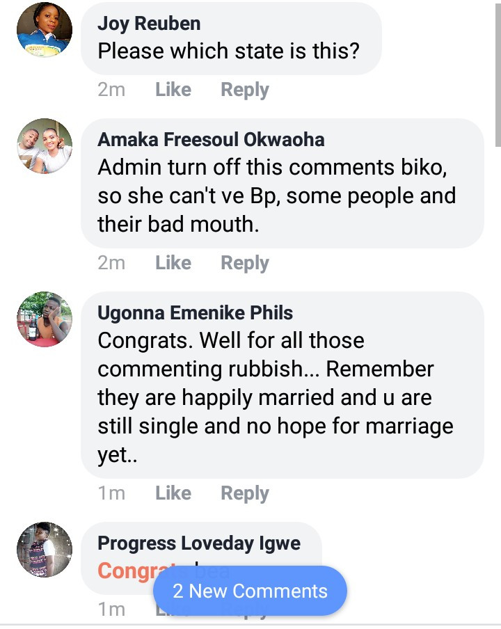Tap Joy Reuben's comment text bubble
This screenshot has height=629, width=501.
coord(230,51)
